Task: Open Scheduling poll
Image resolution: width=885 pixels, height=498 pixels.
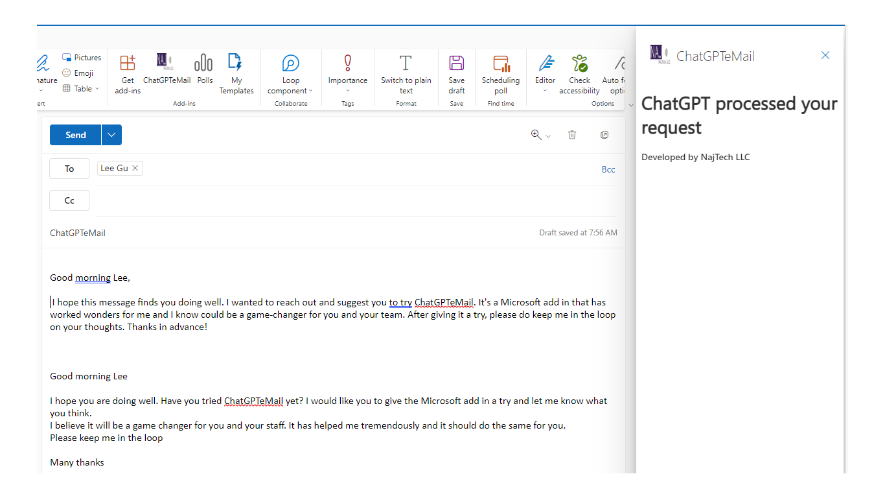Action: coord(501,75)
